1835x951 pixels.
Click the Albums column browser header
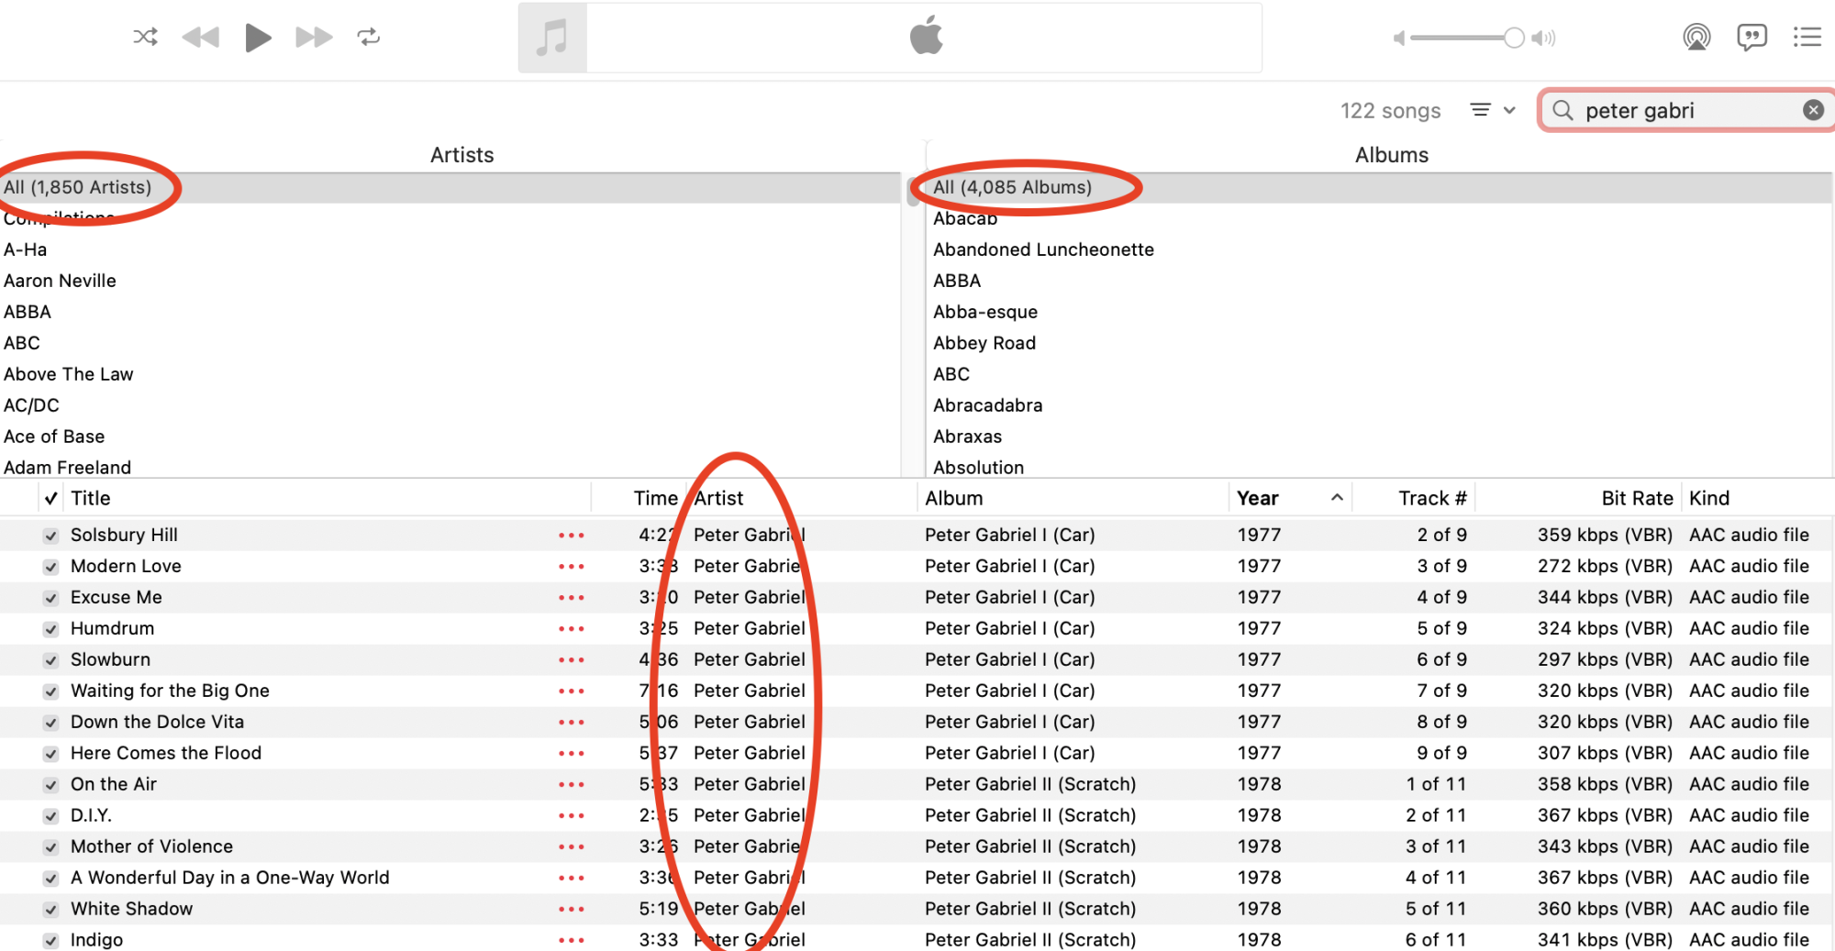point(1391,155)
